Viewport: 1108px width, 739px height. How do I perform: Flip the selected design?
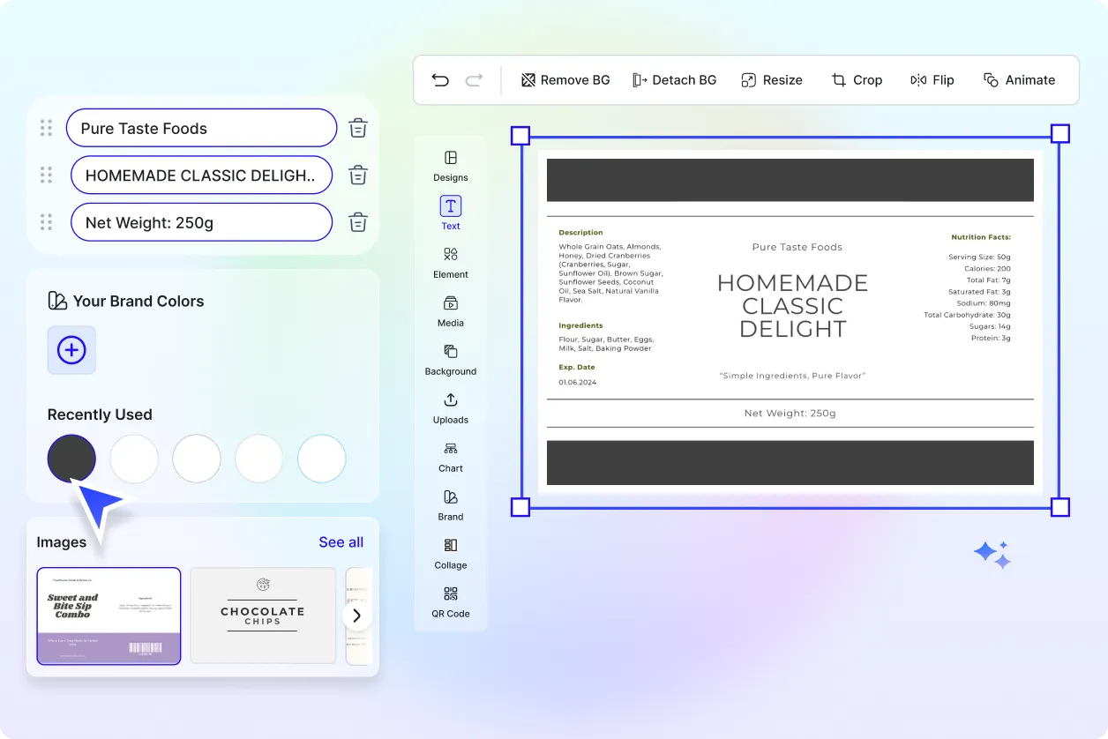click(932, 79)
